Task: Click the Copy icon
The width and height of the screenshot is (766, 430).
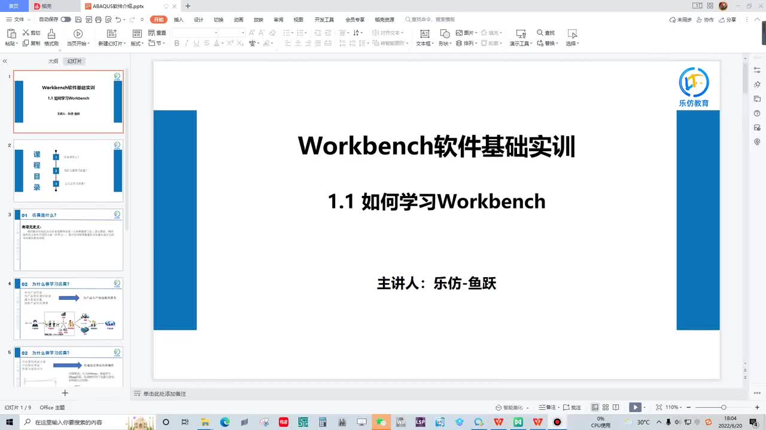Action: tap(26, 43)
